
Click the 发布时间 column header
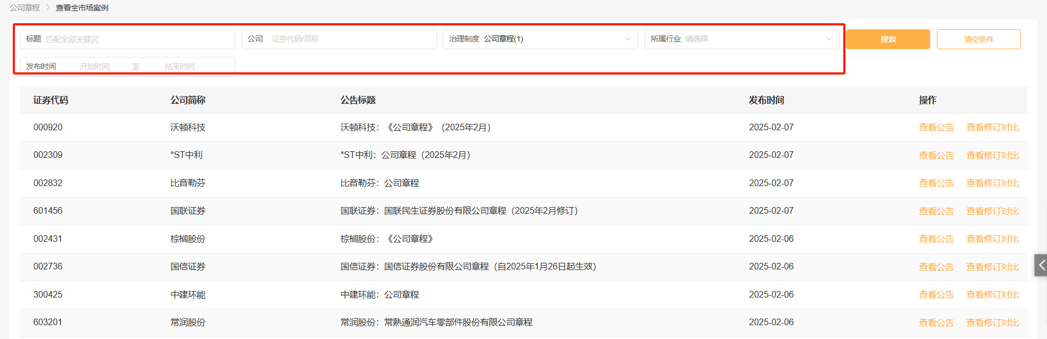pos(766,100)
